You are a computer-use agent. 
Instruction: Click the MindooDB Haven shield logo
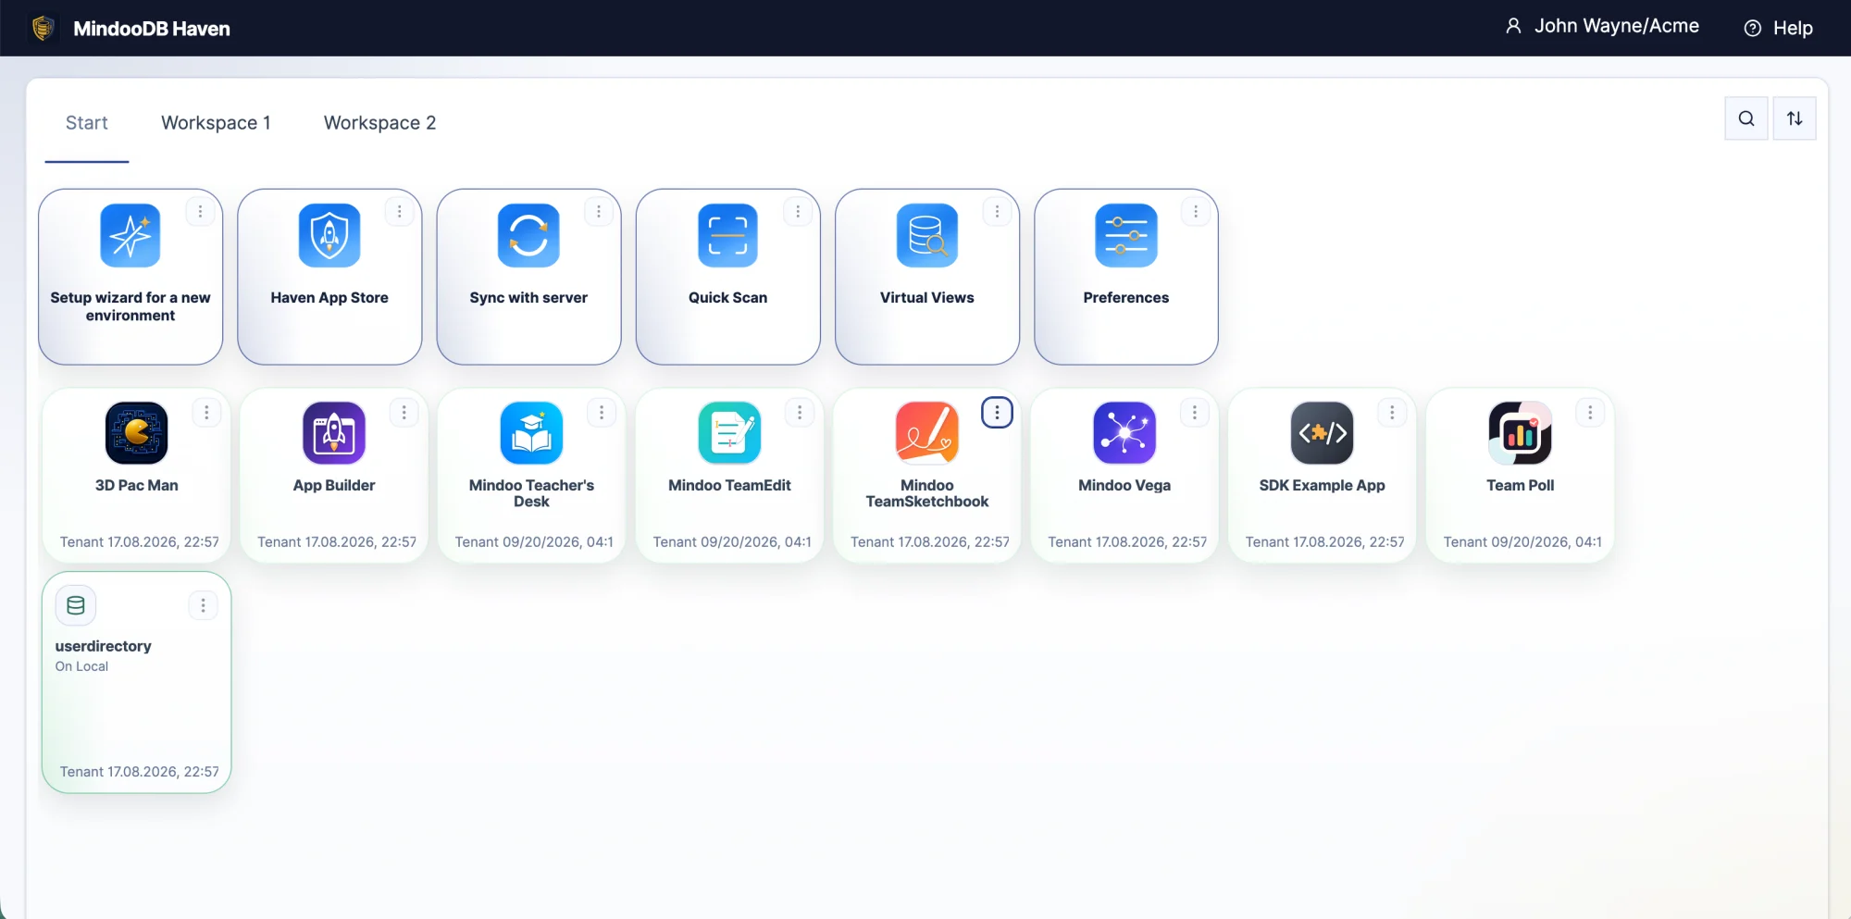pyautogui.click(x=43, y=28)
